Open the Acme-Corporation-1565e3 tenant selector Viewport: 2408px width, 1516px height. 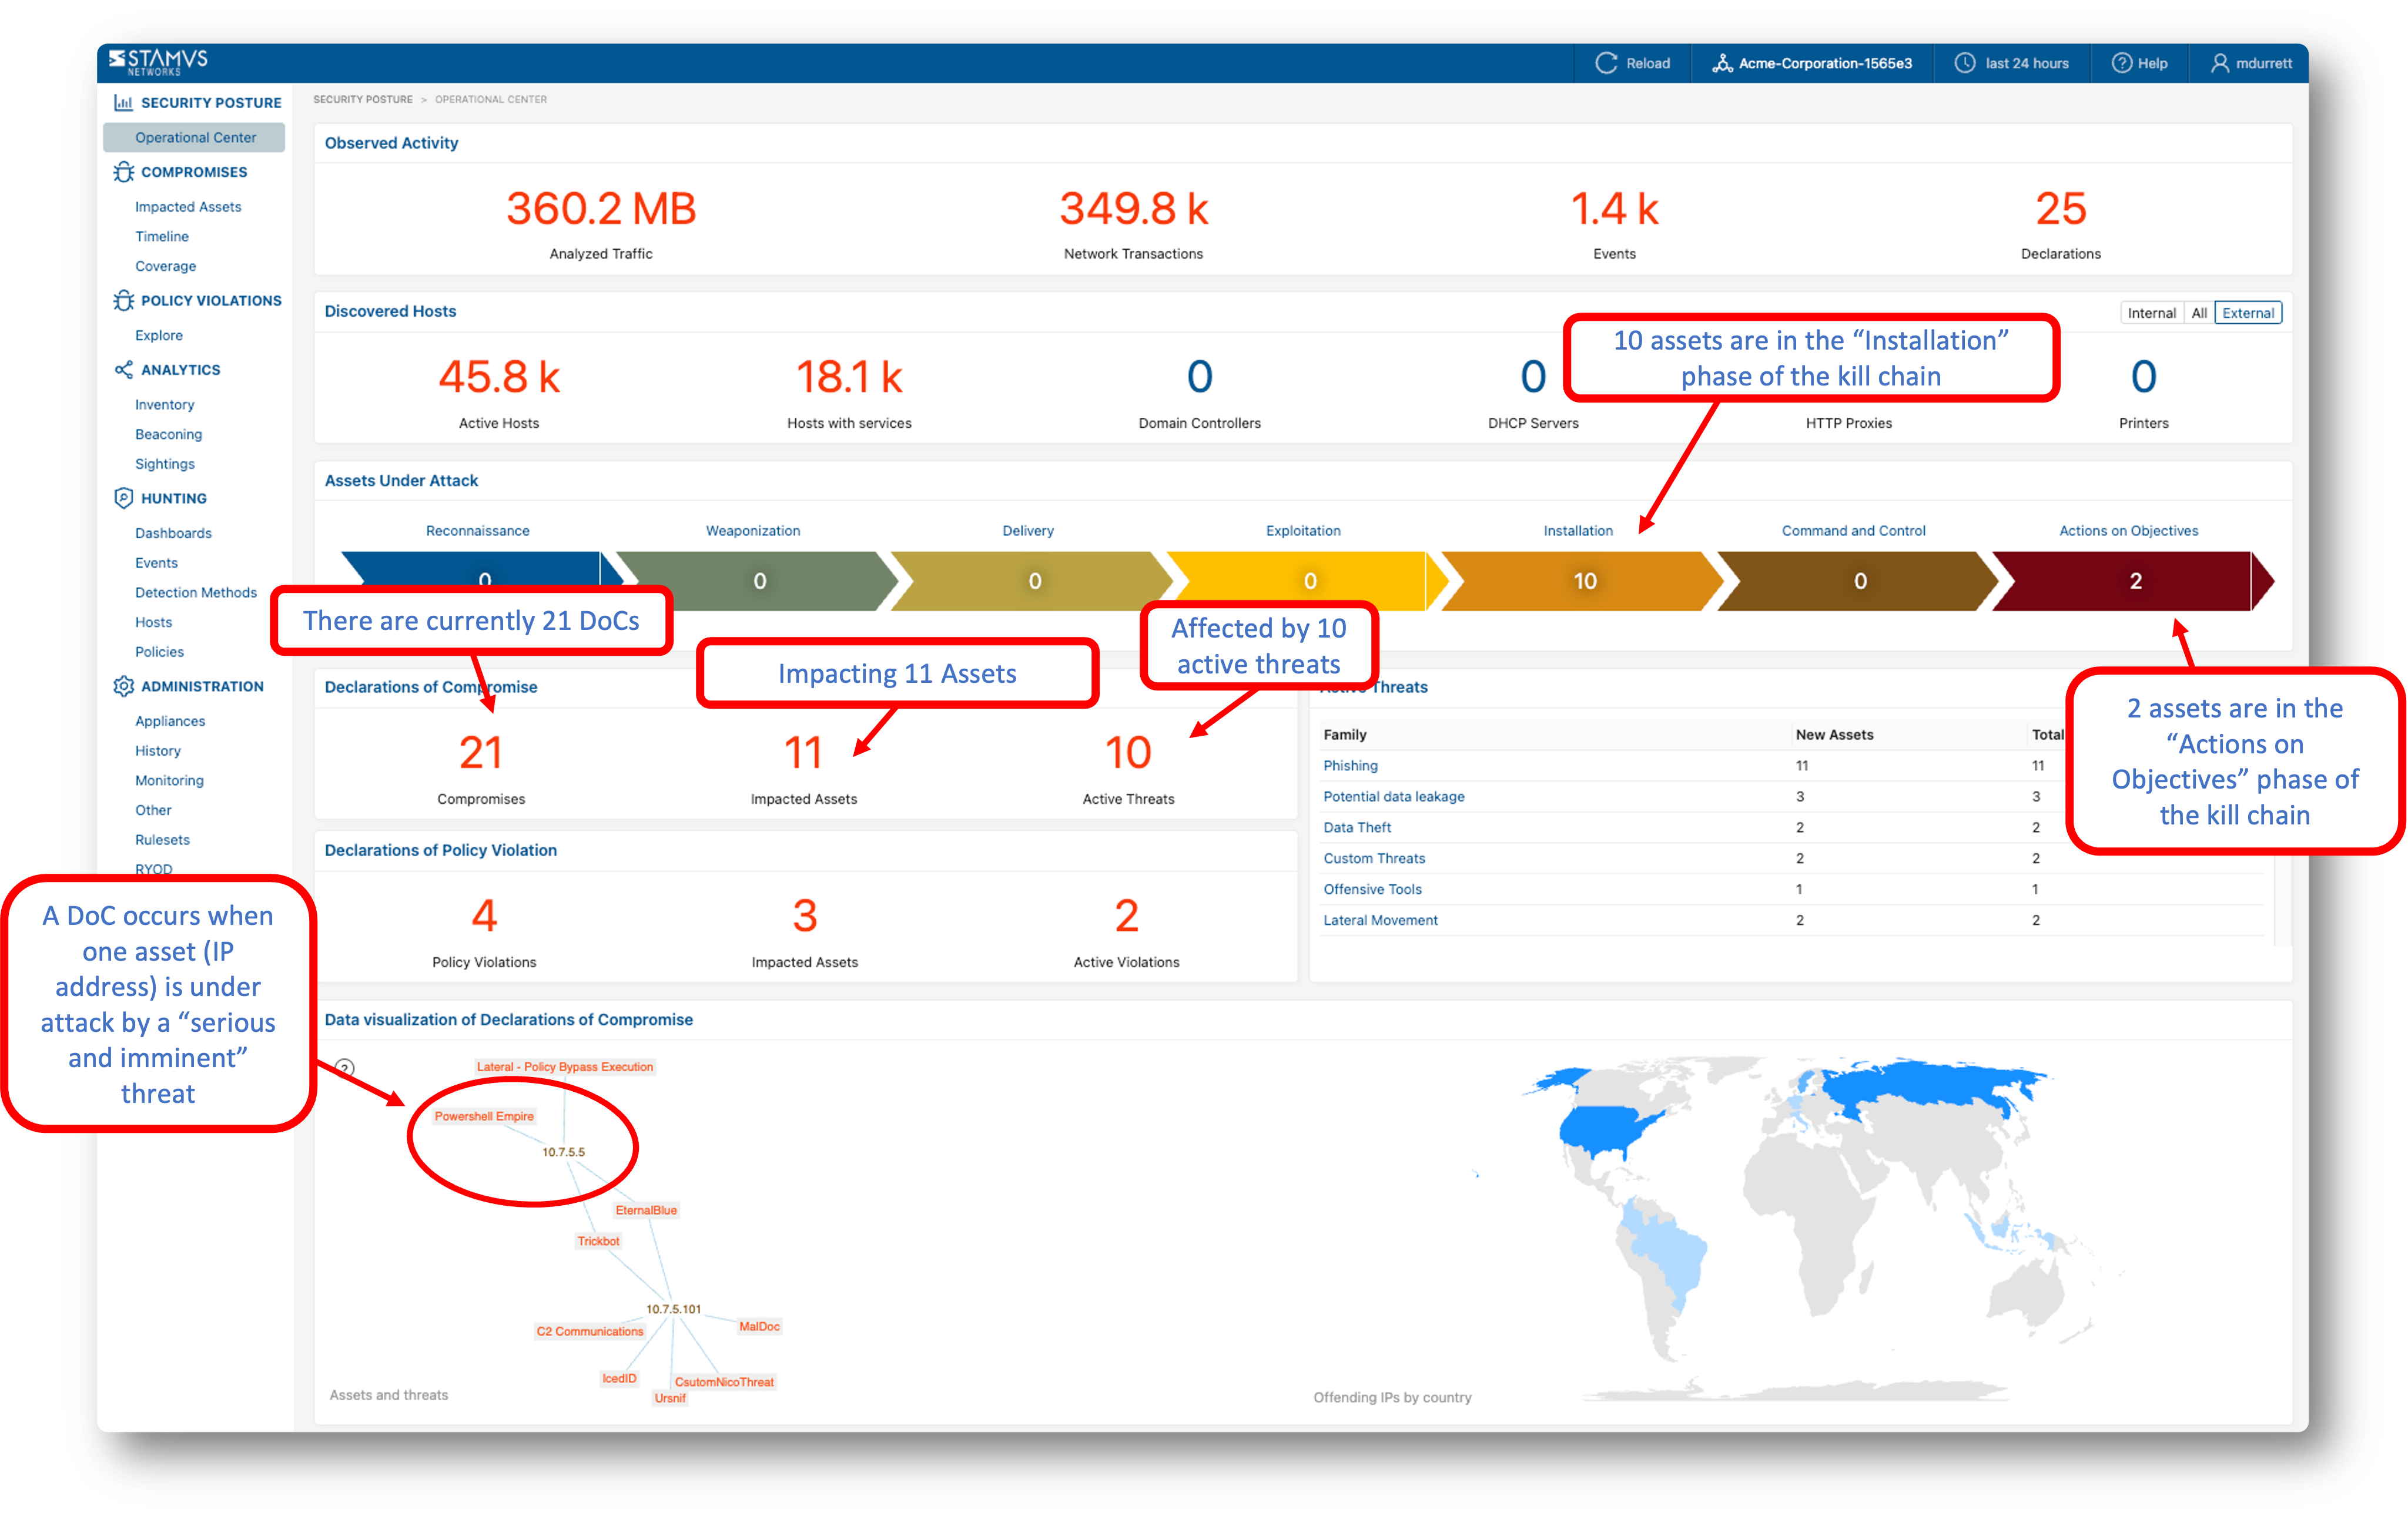click(1811, 63)
